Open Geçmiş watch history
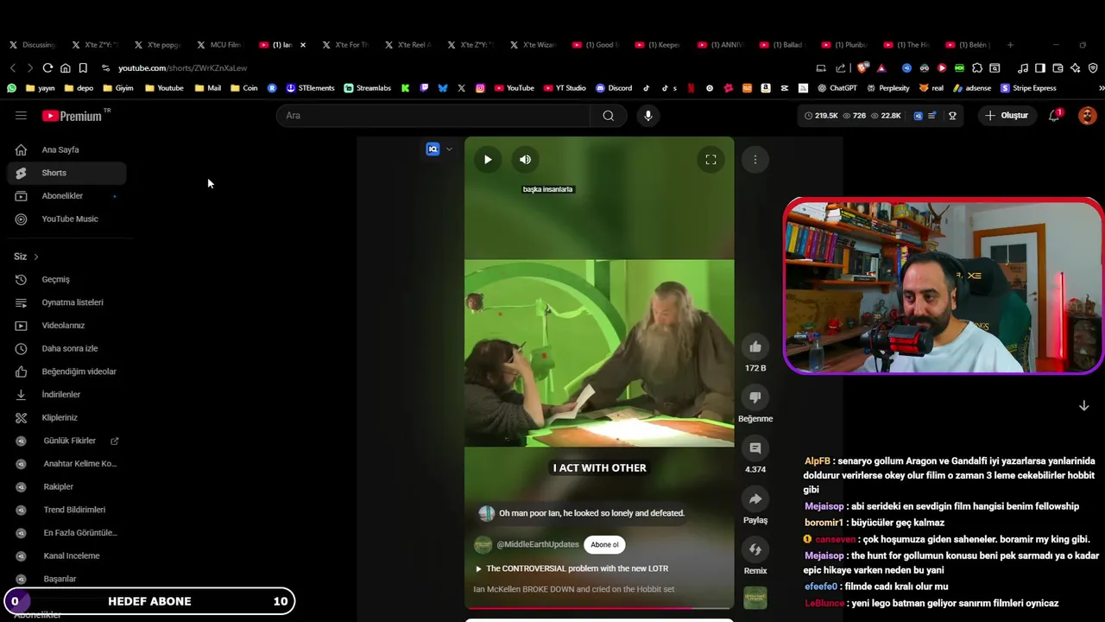Image resolution: width=1105 pixels, height=622 pixels. click(x=66, y=280)
